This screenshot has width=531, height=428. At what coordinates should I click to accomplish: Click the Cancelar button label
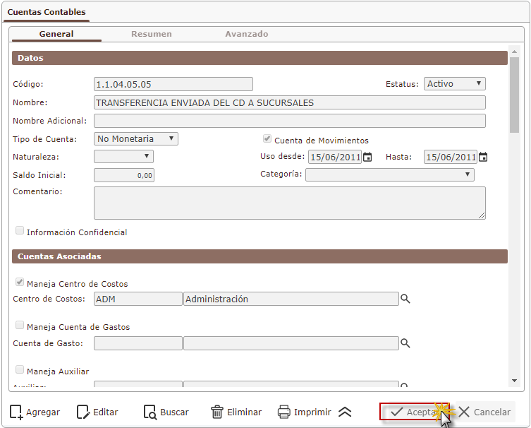(x=492, y=412)
